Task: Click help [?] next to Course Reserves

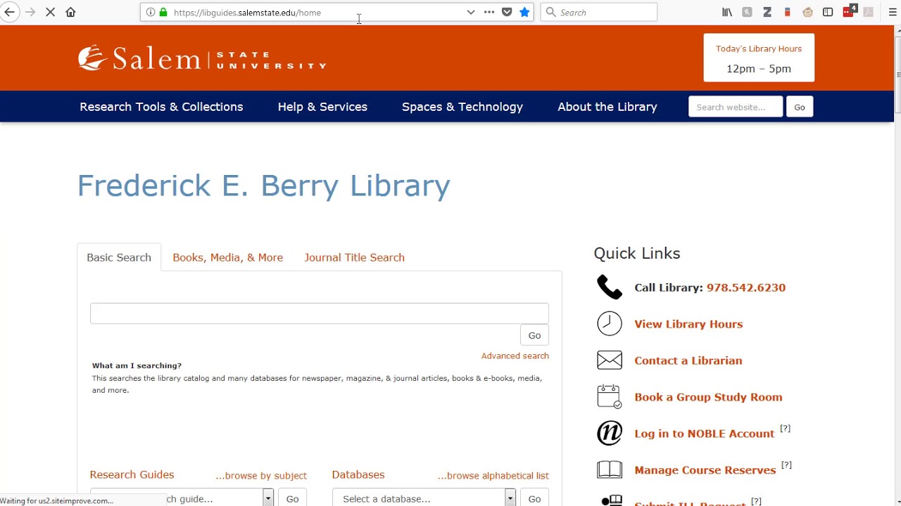Action: click(x=787, y=465)
